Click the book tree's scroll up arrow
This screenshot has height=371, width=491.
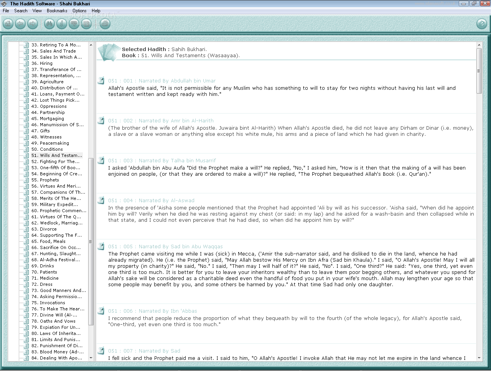(x=91, y=45)
